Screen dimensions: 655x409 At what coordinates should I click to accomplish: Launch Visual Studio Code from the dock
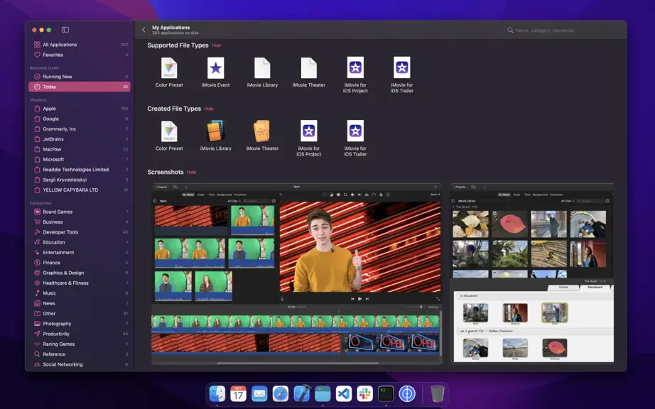click(x=344, y=393)
